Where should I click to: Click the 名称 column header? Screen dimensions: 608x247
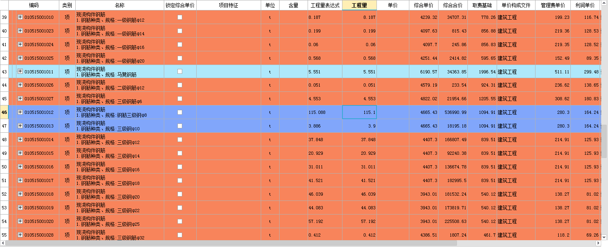click(x=120, y=5)
